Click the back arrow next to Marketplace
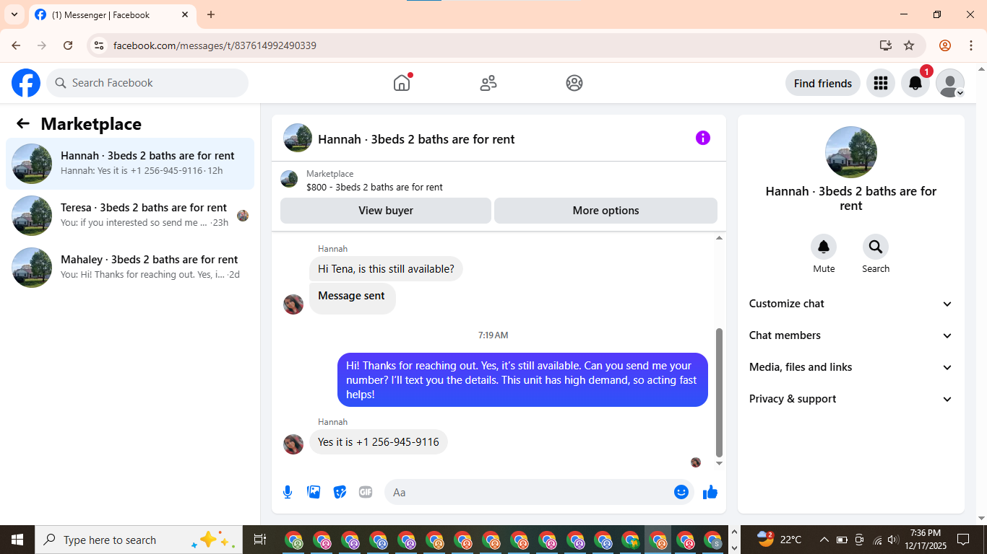This screenshot has height=554, width=987. pos(23,123)
